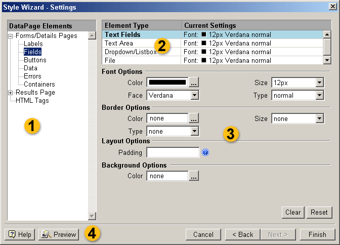Image resolution: width=340 pixels, height=245 pixels.
Task: Click the DataPage Elements tree scroll up arrow
Action: tap(92, 35)
